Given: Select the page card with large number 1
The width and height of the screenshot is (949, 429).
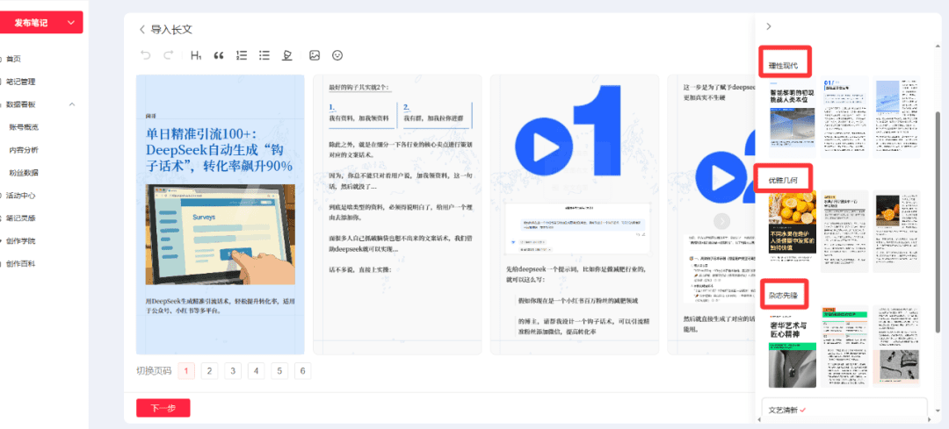Looking at the screenshot, I should tap(575, 214).
